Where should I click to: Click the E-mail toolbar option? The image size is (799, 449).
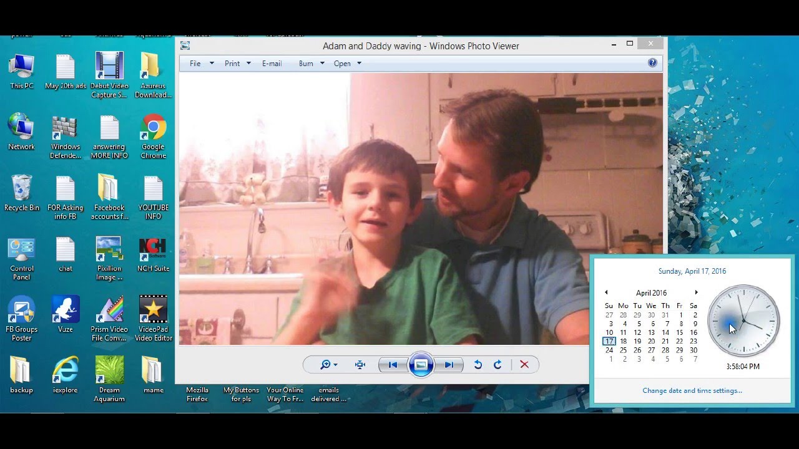pos(272,64)
